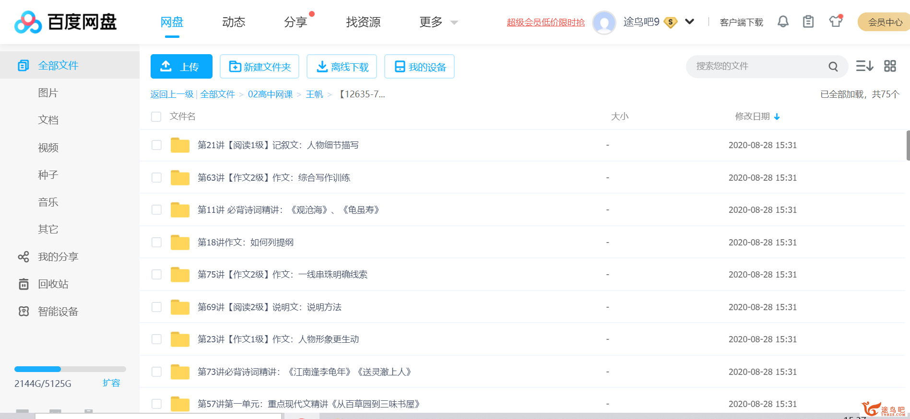Click folder icon of 第11讲 row
Screen dimensions: 910x419
(180, 210)
